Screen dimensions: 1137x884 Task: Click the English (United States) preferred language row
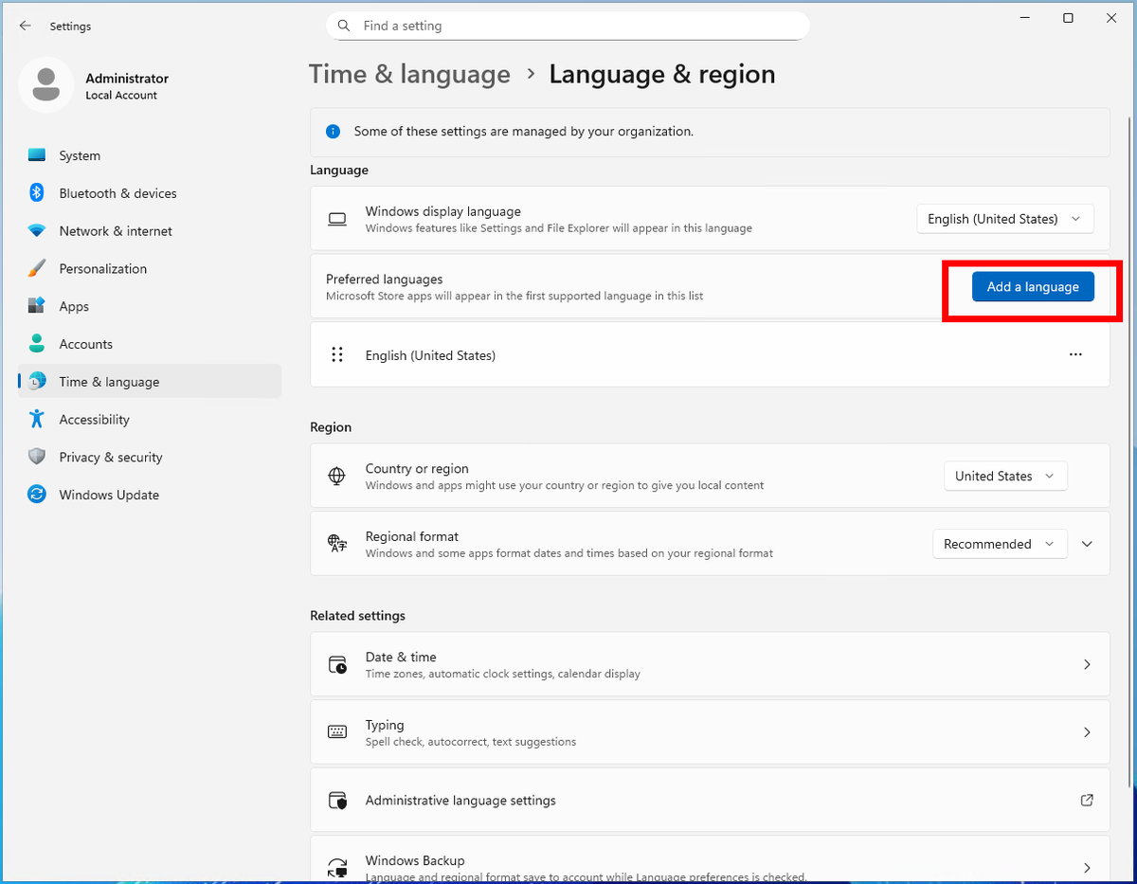[x=710, y=354]
